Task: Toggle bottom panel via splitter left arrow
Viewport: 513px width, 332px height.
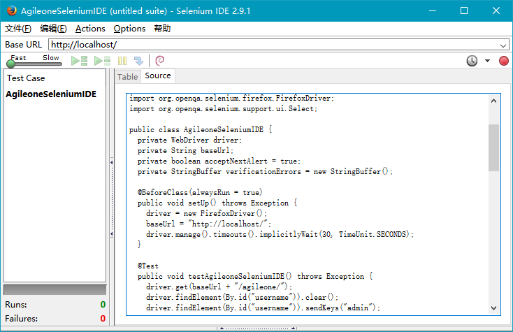Action: coord(222,328)
